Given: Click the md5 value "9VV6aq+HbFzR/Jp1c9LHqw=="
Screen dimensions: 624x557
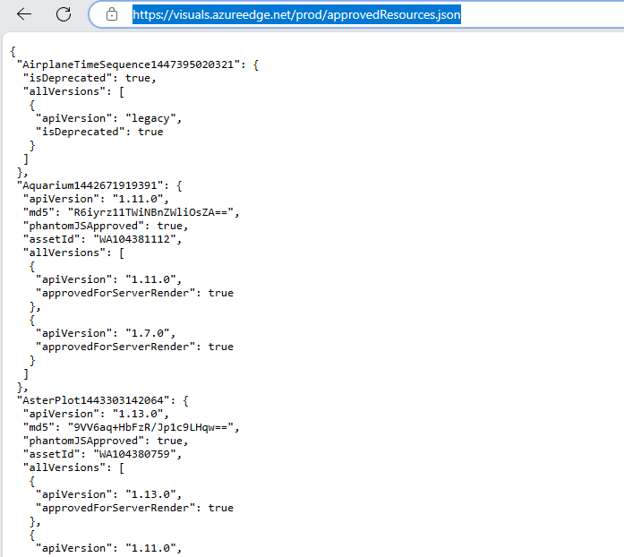Looking at the screenshot, I should (x=150, y=427).
